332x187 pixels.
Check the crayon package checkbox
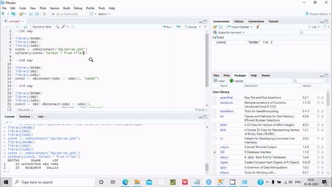pos(215,147)
